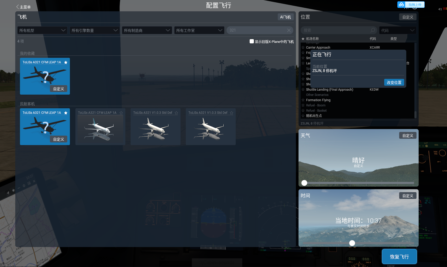Expand the 所有机型 dropdown
Image resolution: width=447 pixels, height=267 pixels.
42,30
